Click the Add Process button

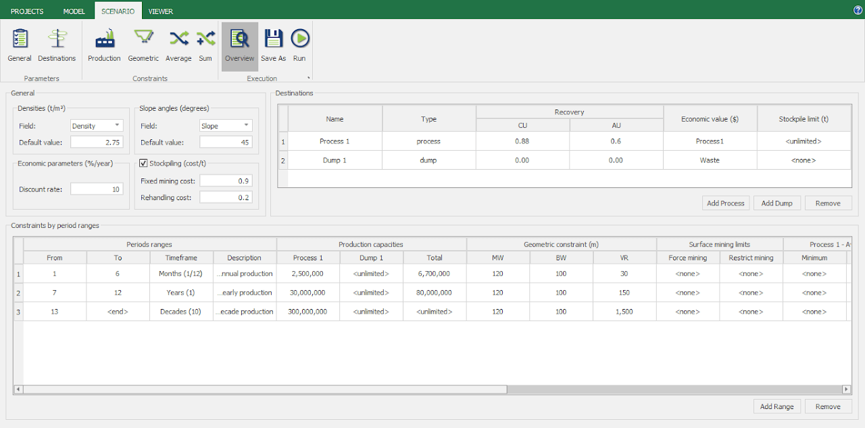point(725,203)
